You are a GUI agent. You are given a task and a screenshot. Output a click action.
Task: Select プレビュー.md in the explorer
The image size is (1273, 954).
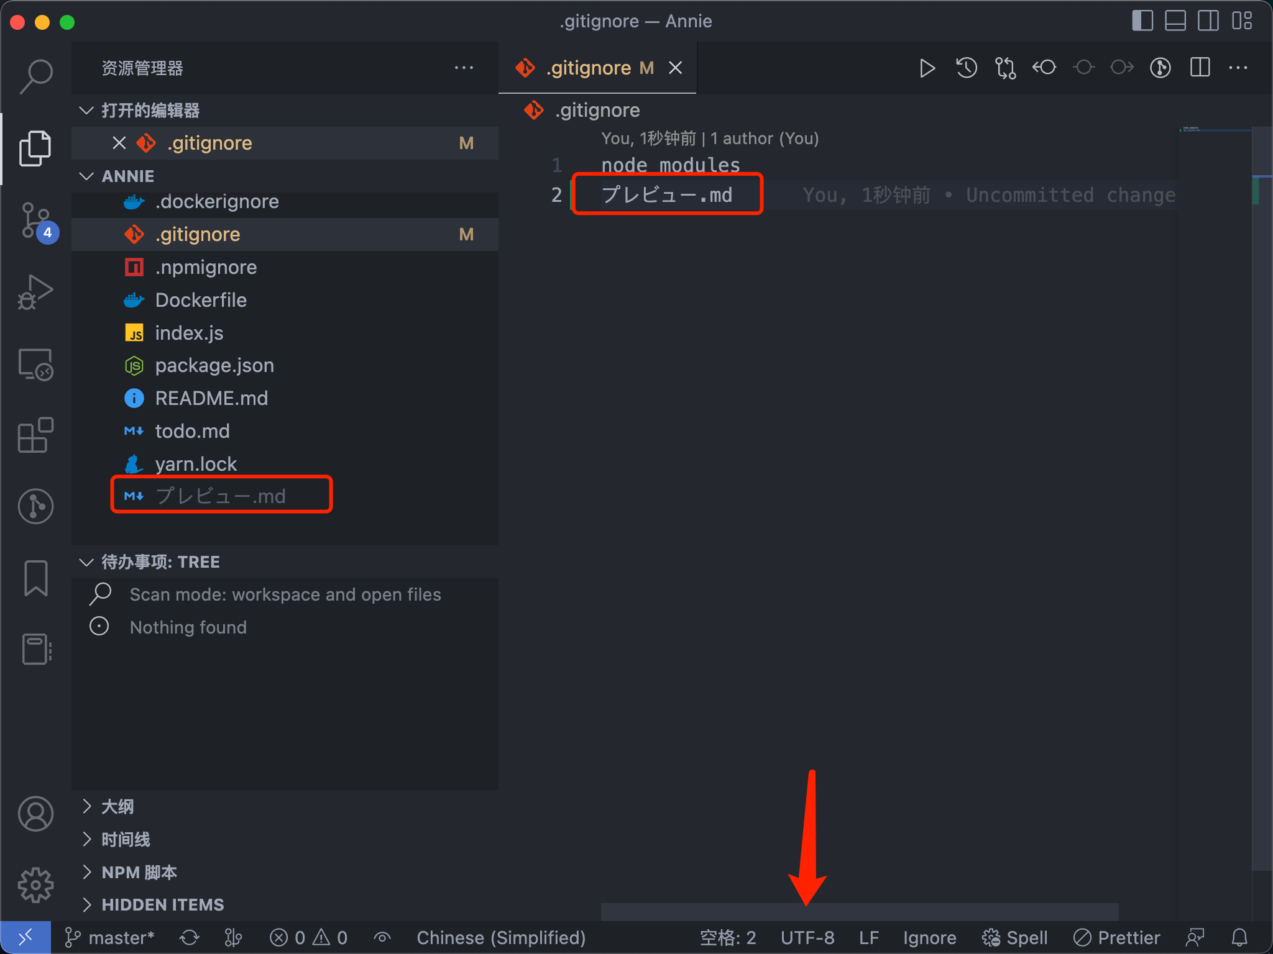(x=221, y=495)
